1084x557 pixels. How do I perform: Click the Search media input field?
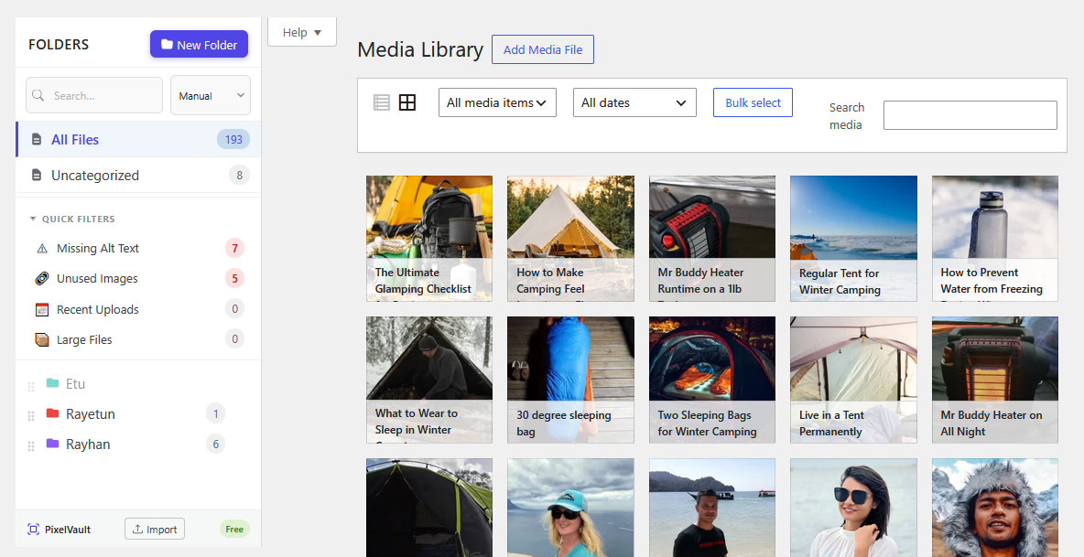point(970,115)
